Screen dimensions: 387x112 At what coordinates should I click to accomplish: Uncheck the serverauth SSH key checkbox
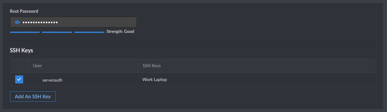19,79
